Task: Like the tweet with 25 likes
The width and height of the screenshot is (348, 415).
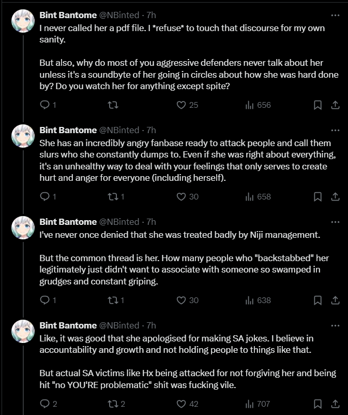Action: 187,105
